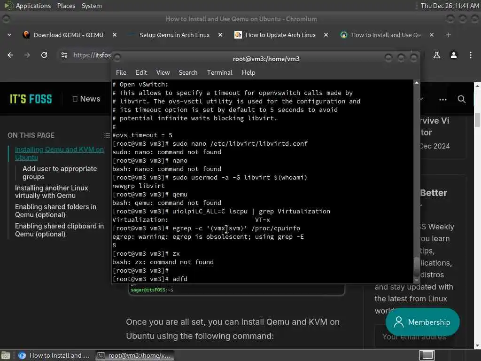Reload the current Chromium page

pyautogui.click(x=44, y=55)
